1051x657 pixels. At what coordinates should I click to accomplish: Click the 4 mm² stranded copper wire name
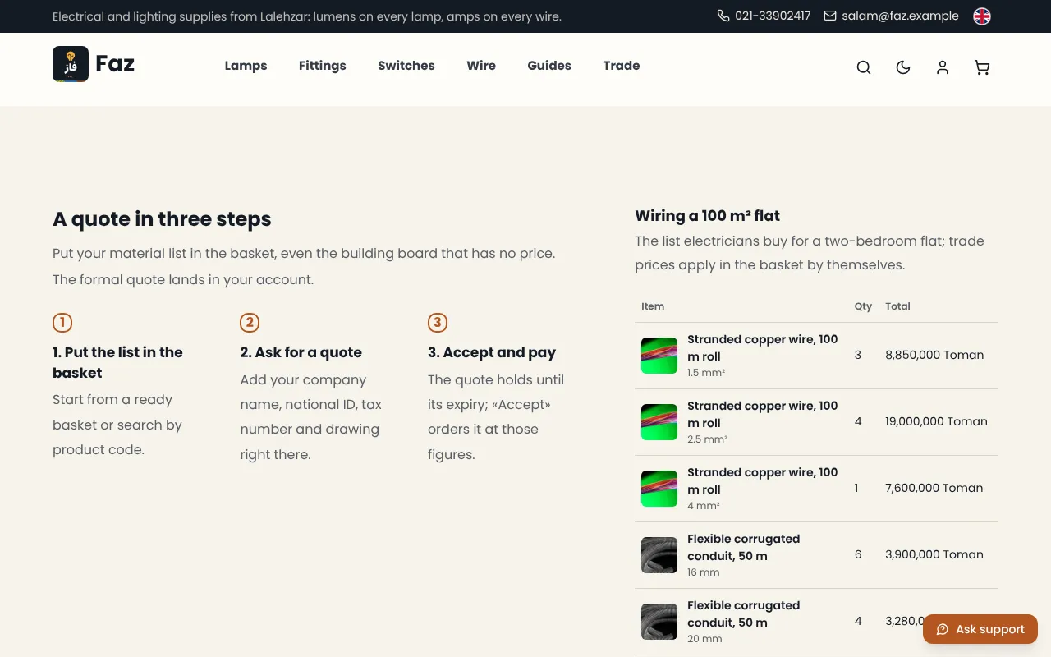763,481
